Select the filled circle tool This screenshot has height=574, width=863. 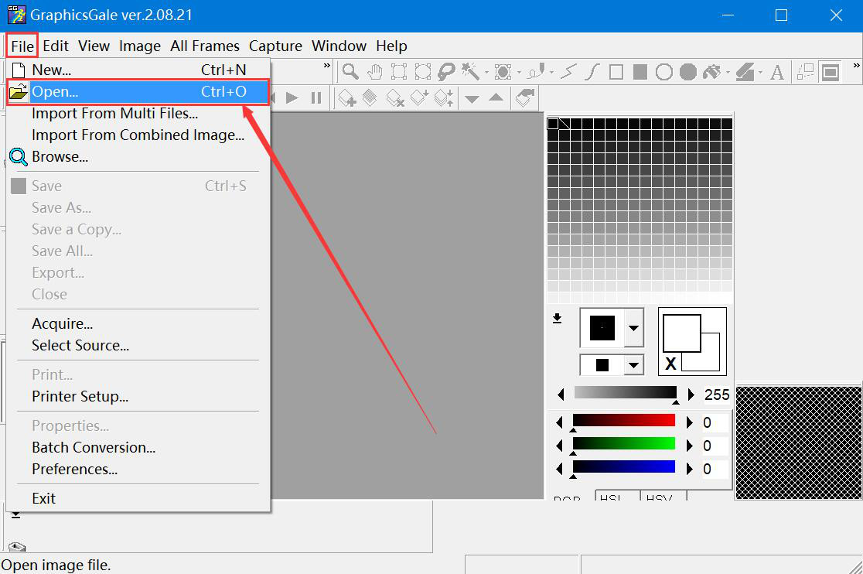(688, 72)
